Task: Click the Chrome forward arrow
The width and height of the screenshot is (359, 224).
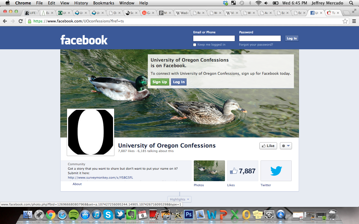Action: tap(13, 21)
